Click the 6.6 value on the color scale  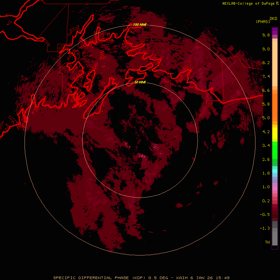click(x=266, y=90)
